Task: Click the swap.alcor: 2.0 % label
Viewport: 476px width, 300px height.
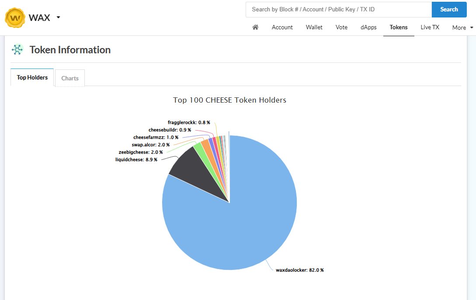Action: click(x=150, y=145)
